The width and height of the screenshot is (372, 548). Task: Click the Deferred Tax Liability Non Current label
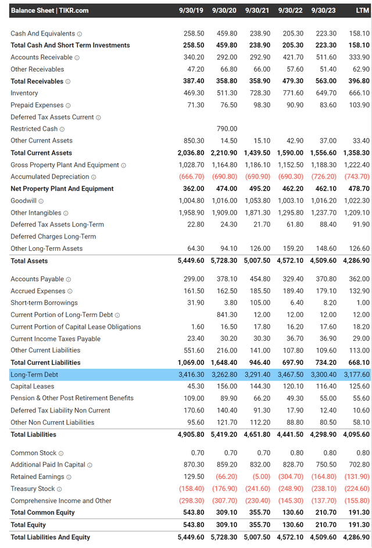60,410
